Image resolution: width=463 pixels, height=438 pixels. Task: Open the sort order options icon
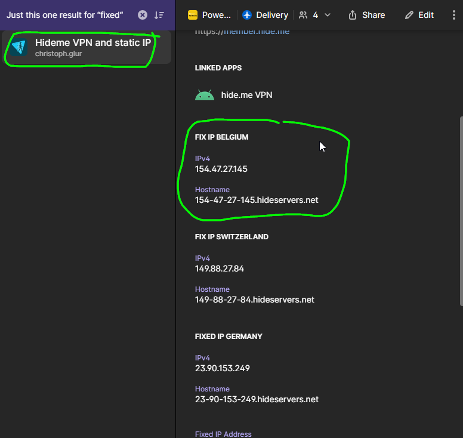159,15
